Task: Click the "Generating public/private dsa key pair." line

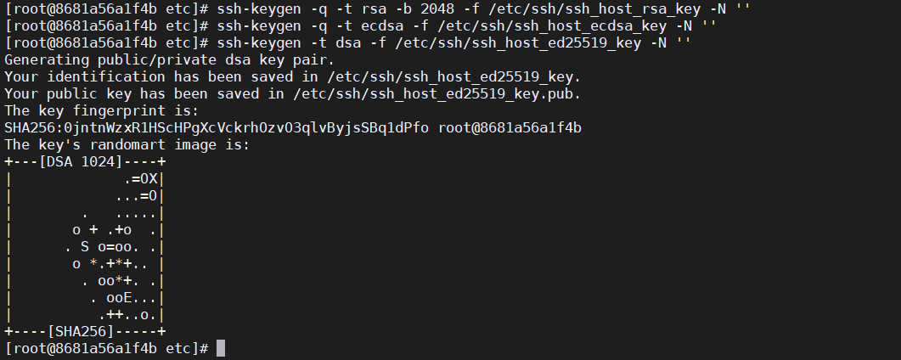Action: tap(170, 59)
